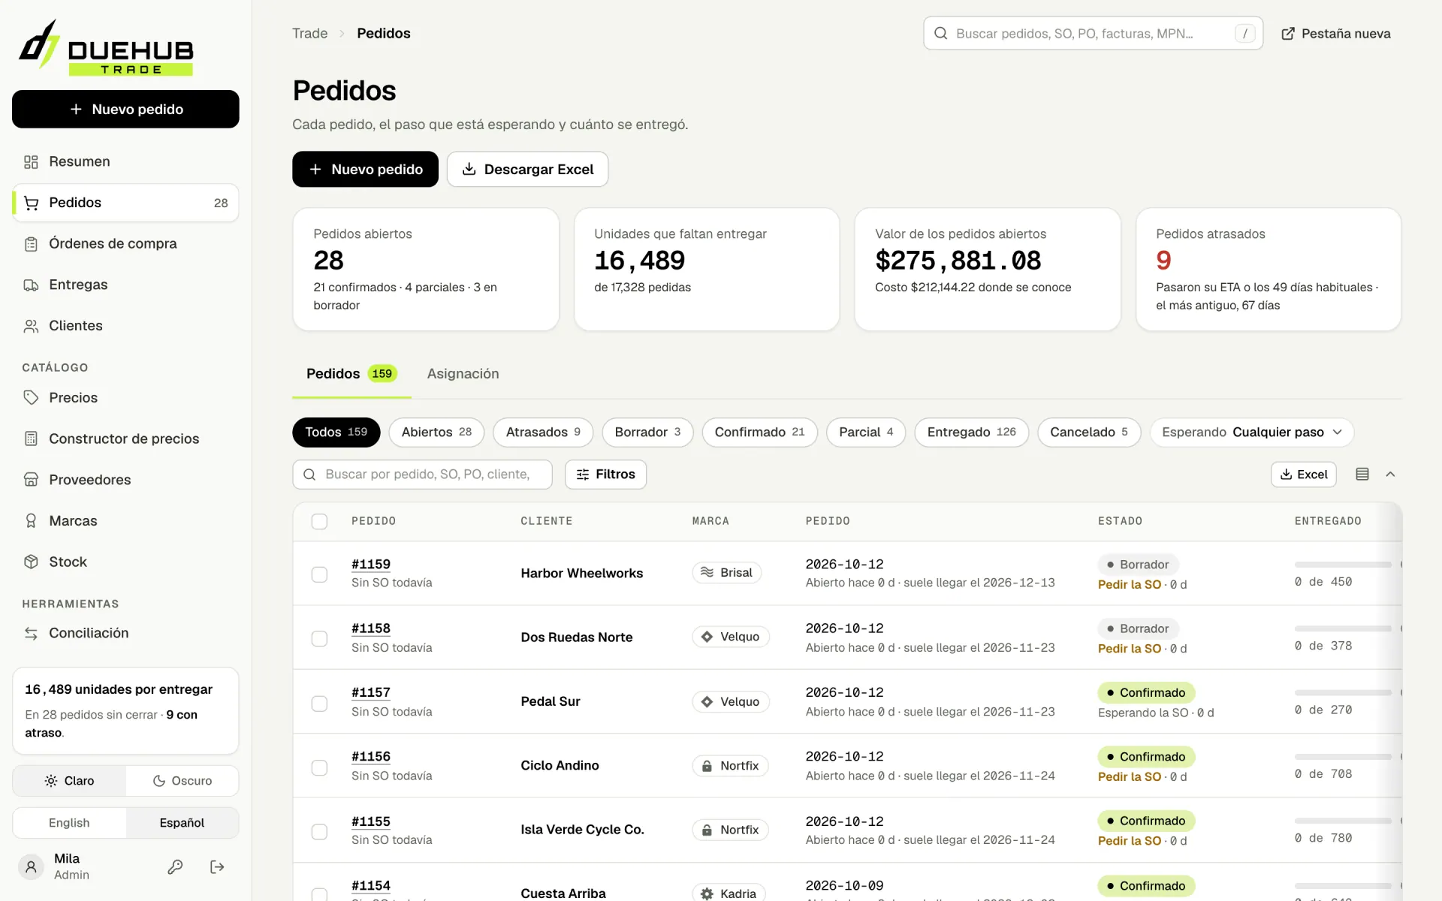This screenshot has height=901, width=1442.
Task: Filter by Abiertos 28
Action: click(x=436, y=432)
